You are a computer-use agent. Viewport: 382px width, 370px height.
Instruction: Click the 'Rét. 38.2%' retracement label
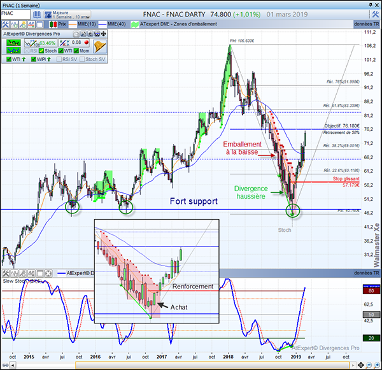pyautogui.click(x=341, y=146)
